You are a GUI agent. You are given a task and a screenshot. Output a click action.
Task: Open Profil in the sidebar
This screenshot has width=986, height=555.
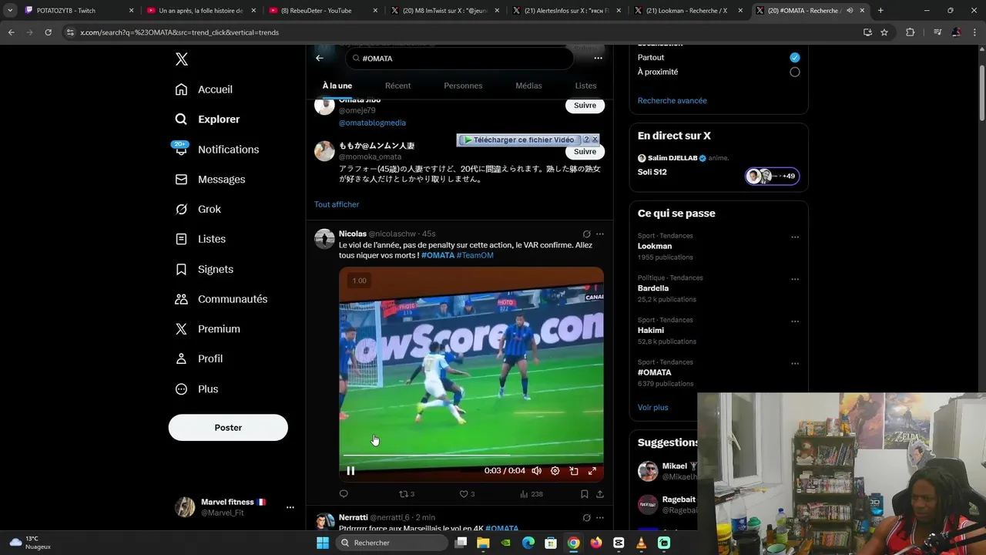(199, 358)
